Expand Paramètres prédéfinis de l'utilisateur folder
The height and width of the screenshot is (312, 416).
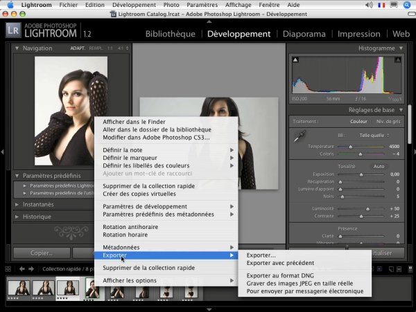click(25, 193)
